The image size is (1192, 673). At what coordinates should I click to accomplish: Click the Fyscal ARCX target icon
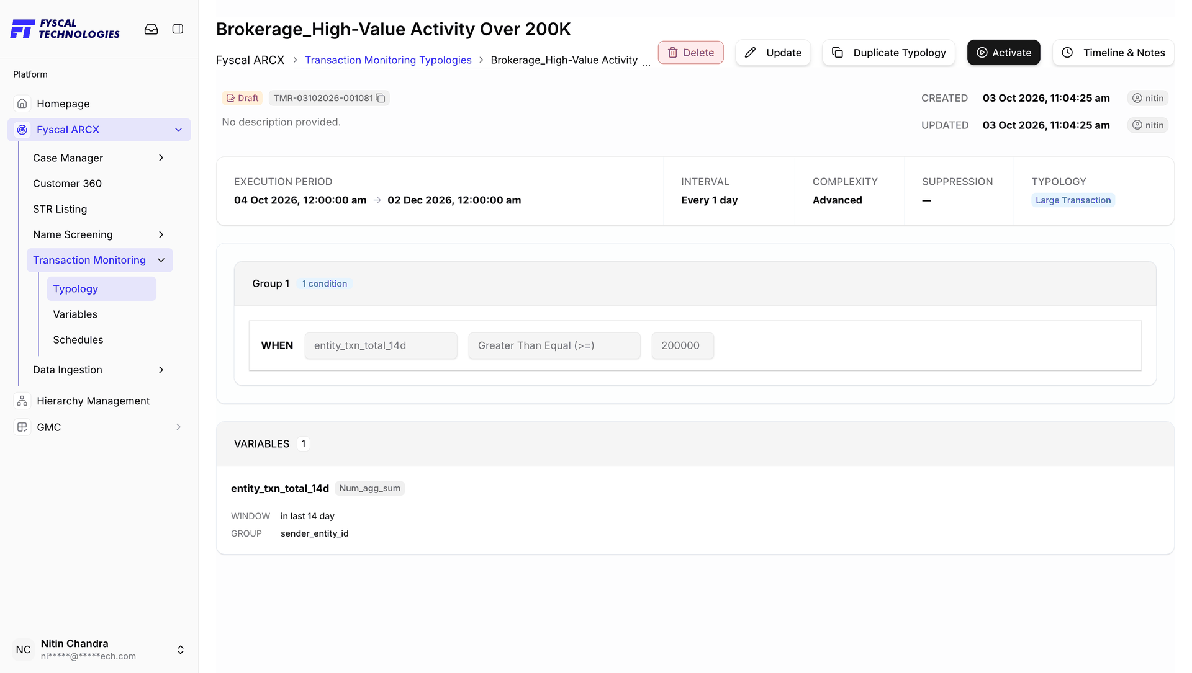click(x=22, y=130)
